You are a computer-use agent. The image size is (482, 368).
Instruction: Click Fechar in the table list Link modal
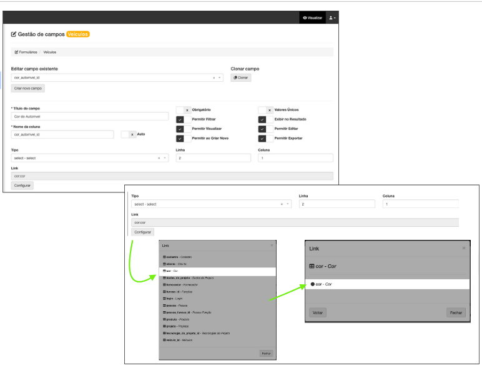point(266,354)
